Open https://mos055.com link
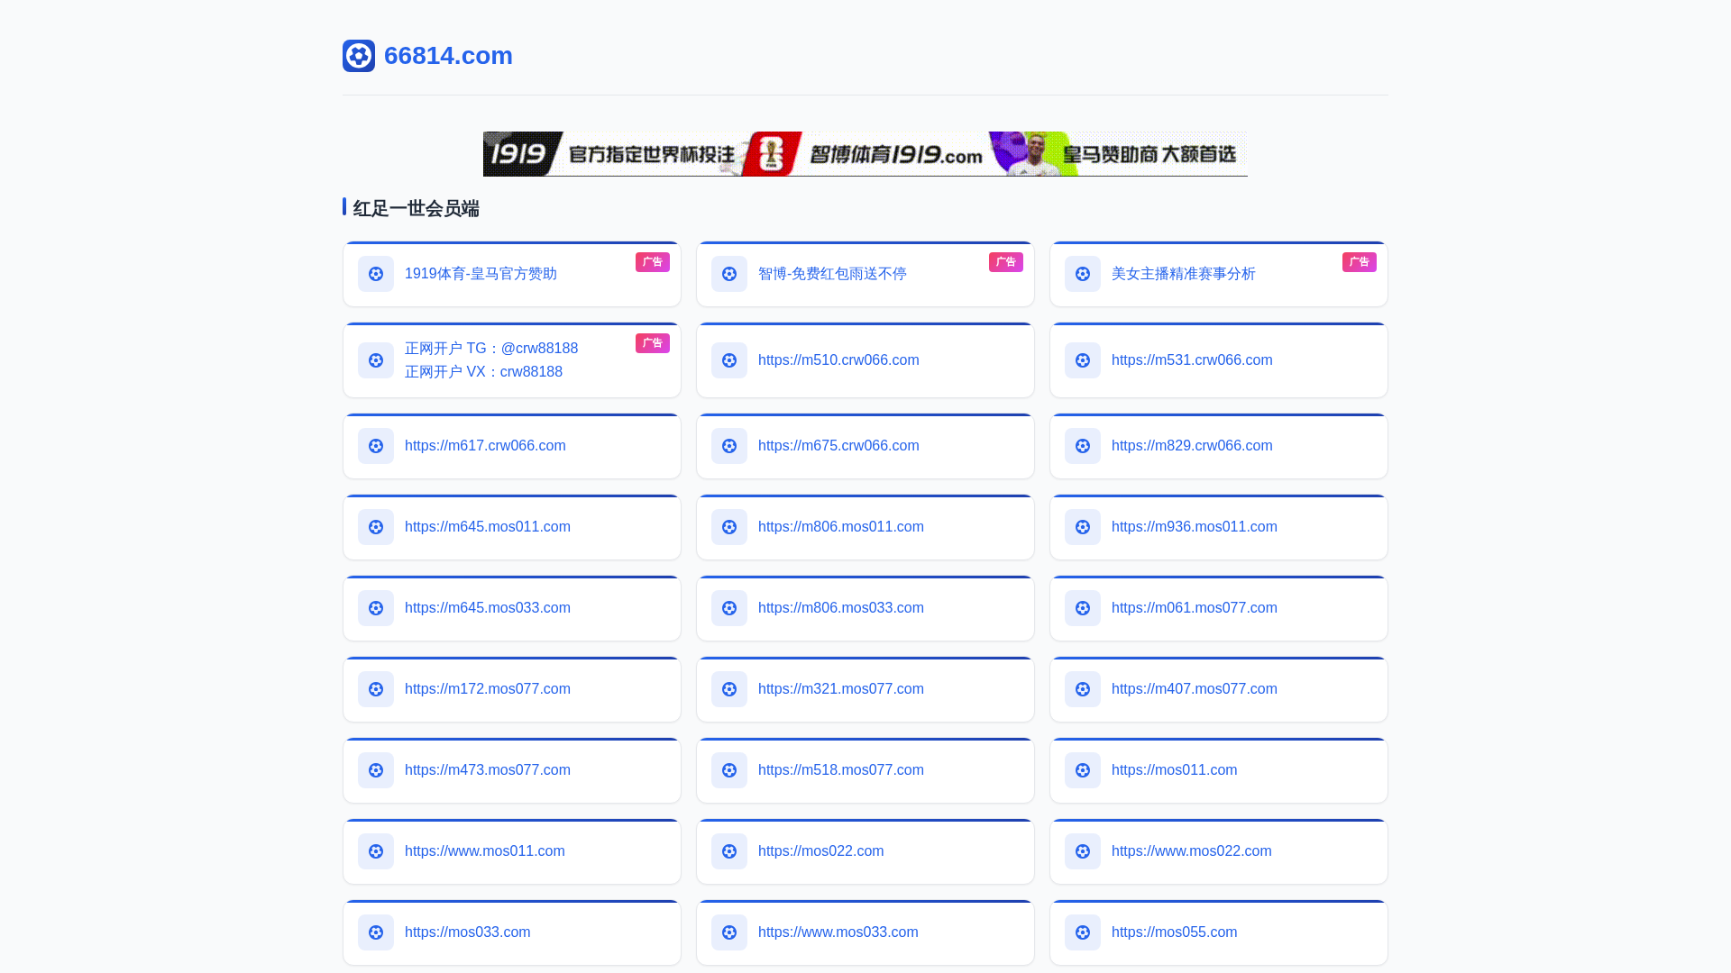 click(x=1175, y=932)
